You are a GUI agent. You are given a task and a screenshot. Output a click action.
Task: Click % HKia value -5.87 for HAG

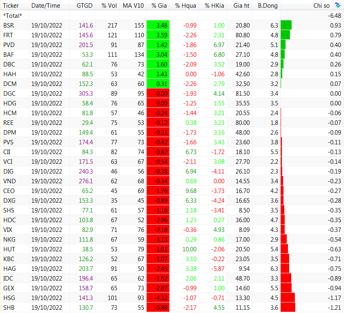point(218,269)
